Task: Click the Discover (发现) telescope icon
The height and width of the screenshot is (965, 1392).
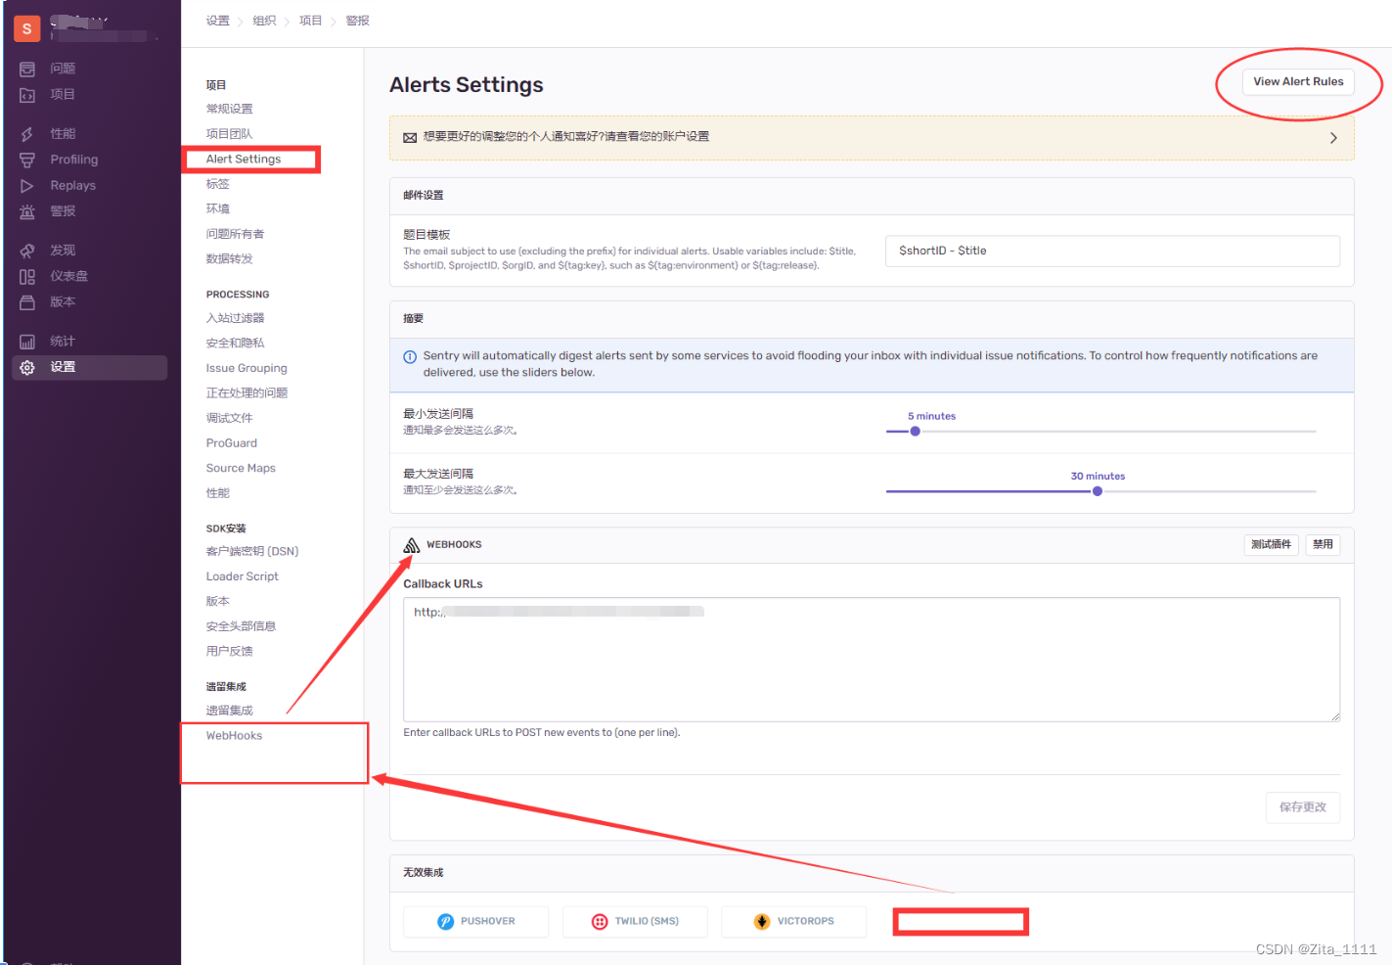Action: point(27,251)
